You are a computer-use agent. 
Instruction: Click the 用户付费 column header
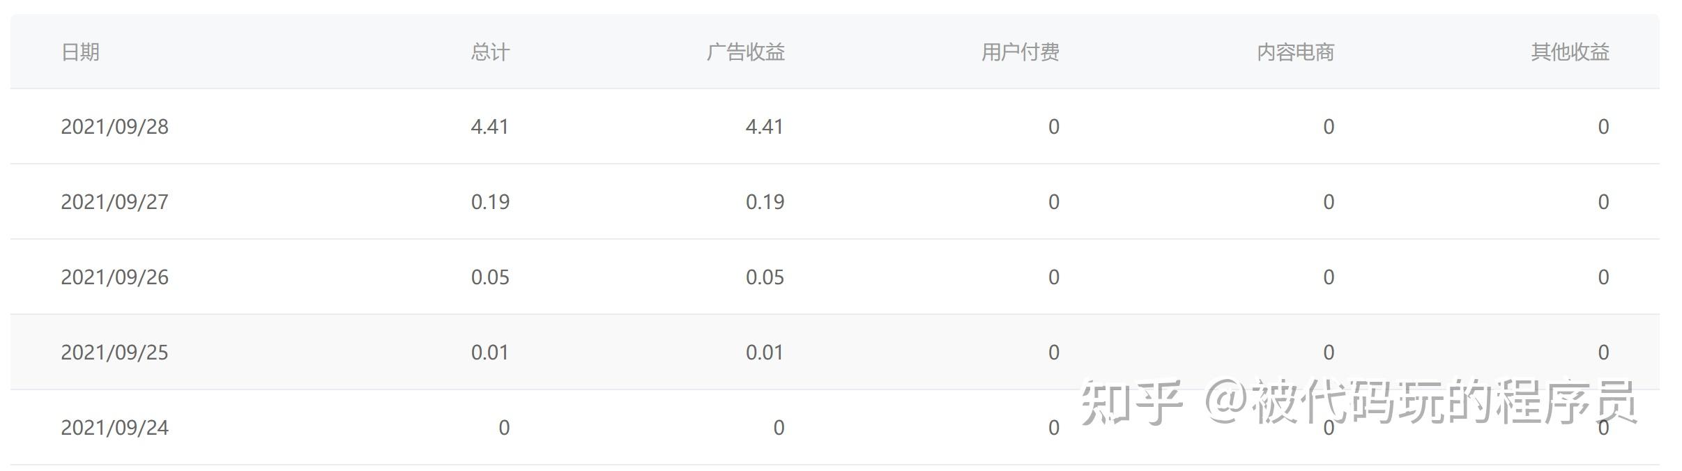1020,52
